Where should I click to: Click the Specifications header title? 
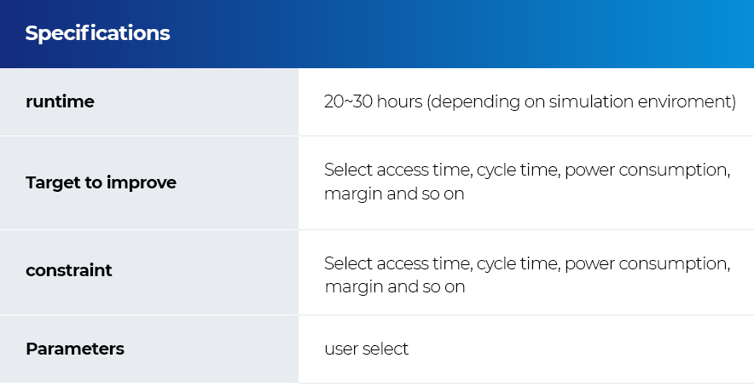(x=97, y=33)
